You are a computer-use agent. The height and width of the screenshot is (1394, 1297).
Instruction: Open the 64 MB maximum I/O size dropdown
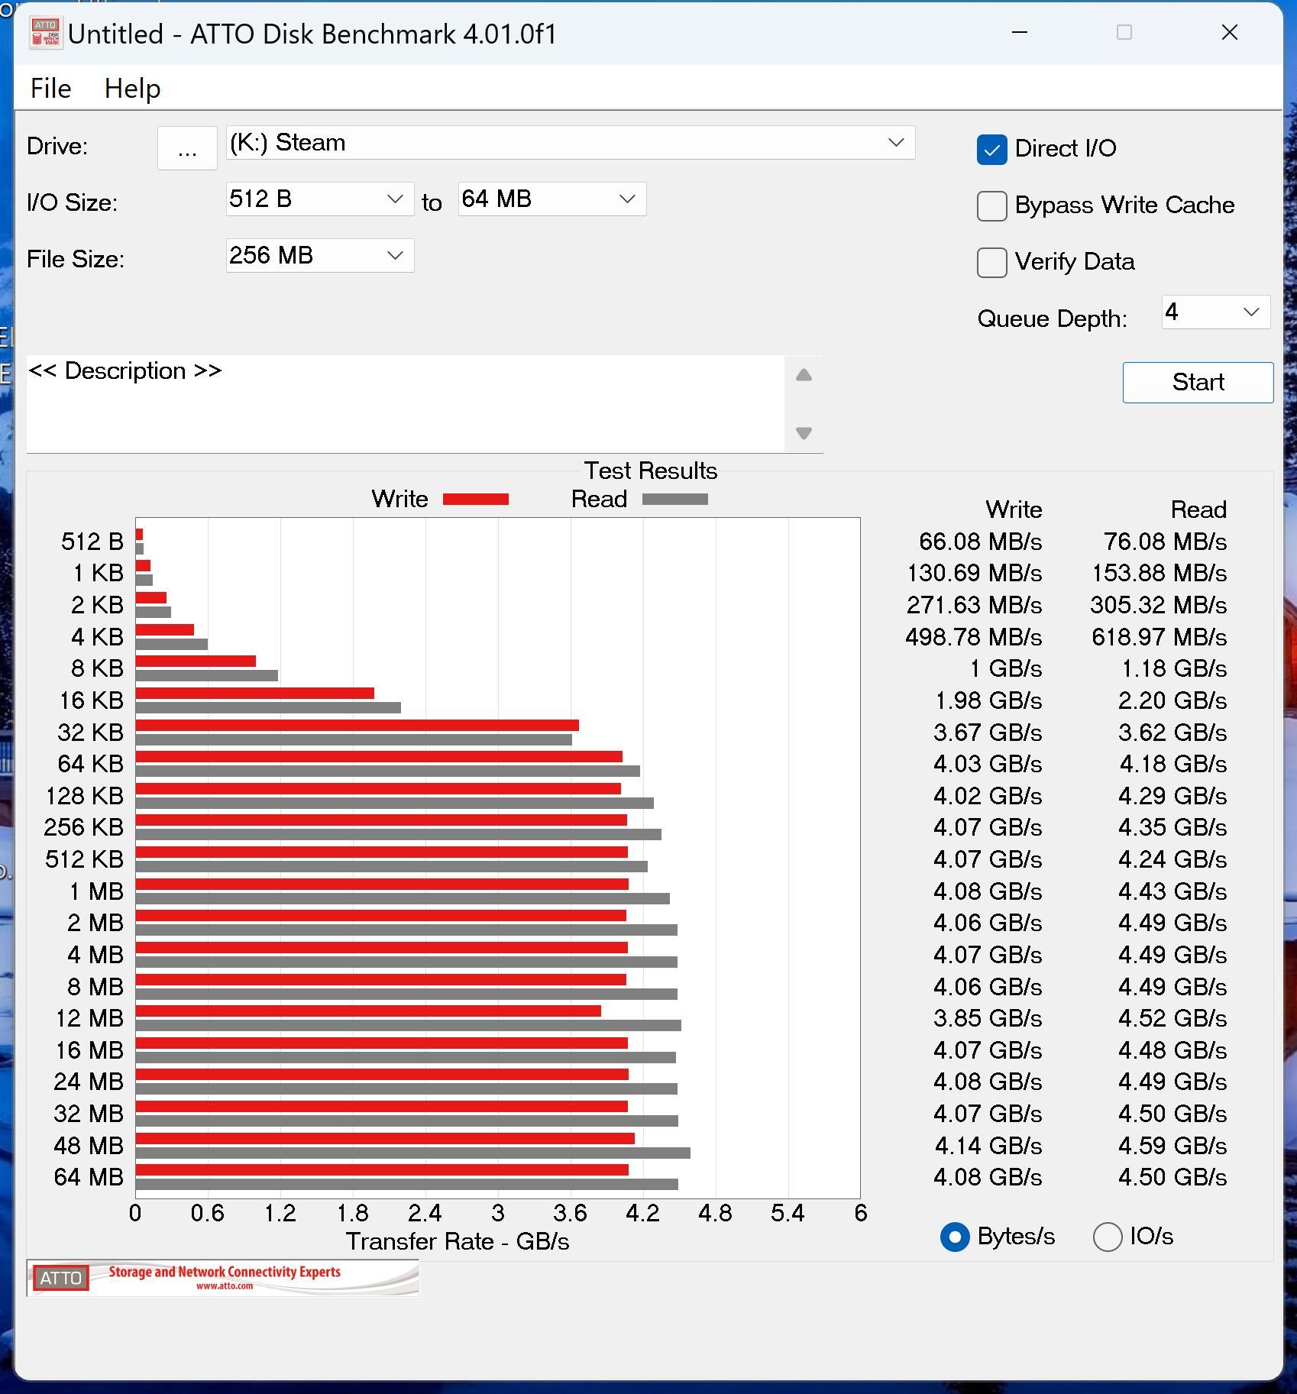pos(551,199)
